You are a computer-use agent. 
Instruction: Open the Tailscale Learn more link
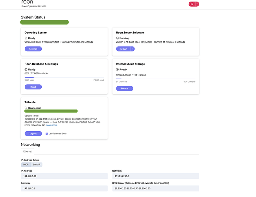pos(52,125)
